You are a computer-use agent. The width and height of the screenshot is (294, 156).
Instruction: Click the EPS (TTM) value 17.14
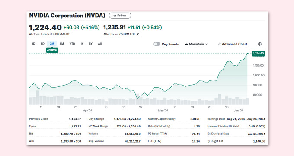pos(196,141)
